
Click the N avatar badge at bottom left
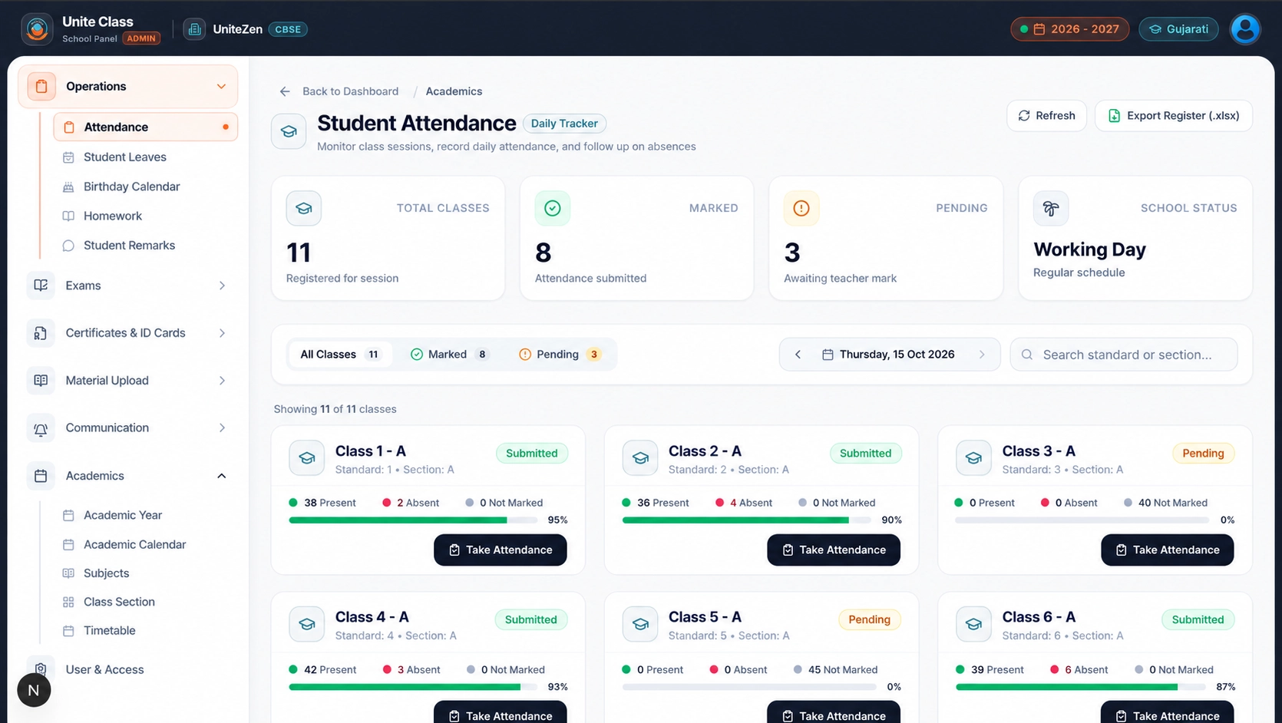click(34, 690)
